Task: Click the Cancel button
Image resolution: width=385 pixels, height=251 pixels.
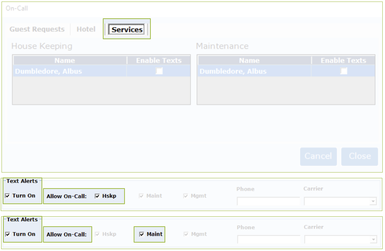Action: point(318,156)
